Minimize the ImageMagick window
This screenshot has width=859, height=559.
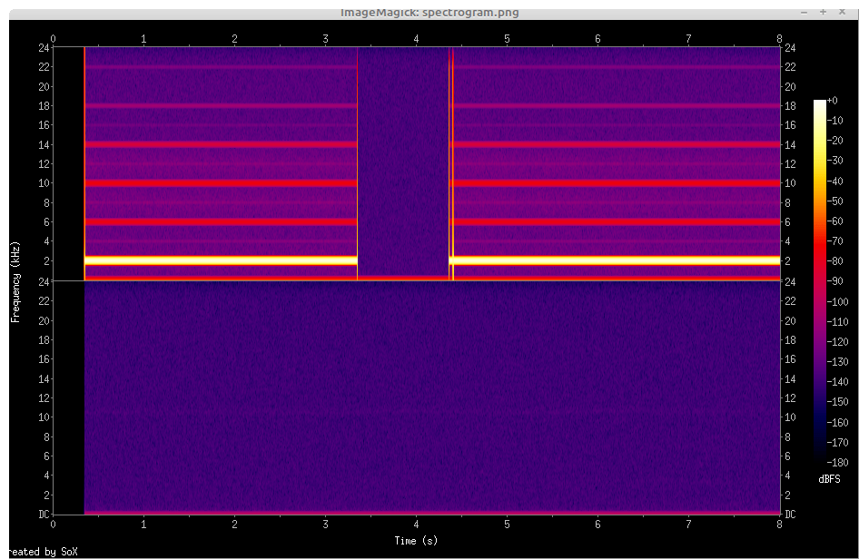tap(804, 12)
